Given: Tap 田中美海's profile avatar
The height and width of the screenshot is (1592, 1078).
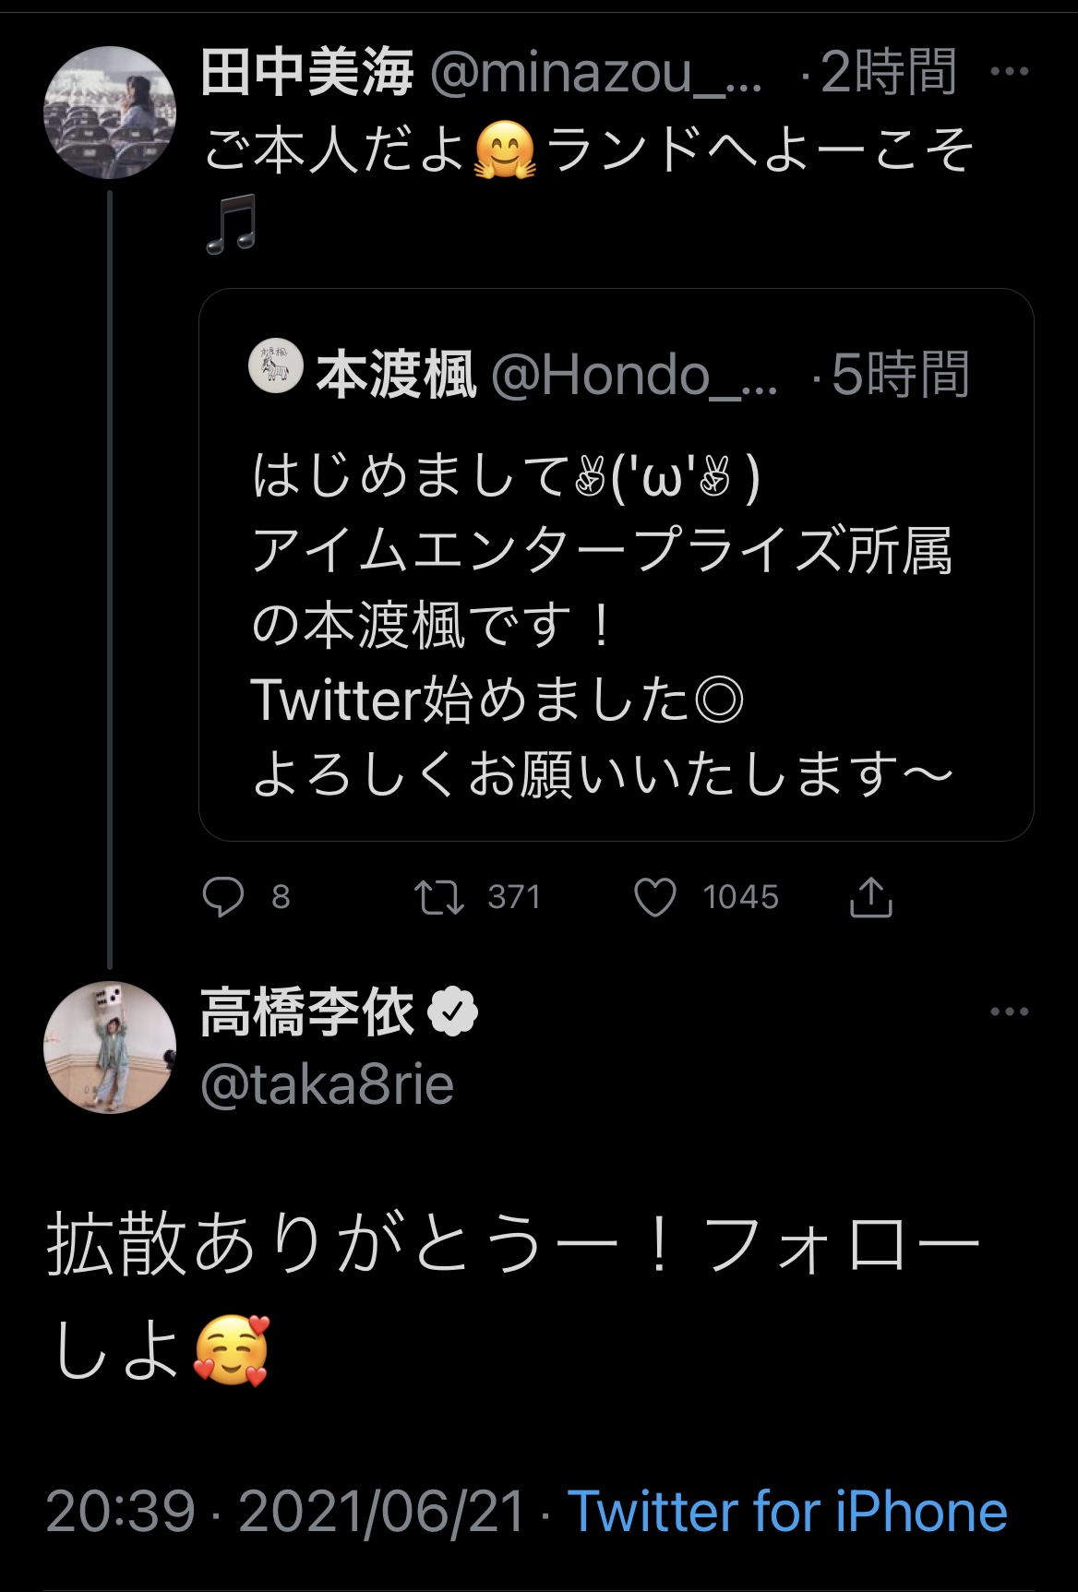Looking at the screenshot, I should [110, 112].
